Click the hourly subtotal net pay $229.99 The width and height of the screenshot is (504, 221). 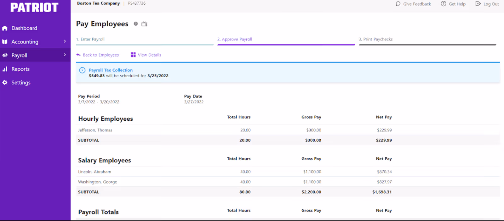[384, 141]
